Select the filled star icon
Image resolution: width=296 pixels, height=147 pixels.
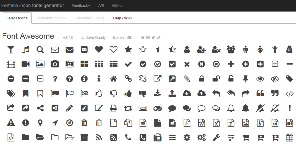pyautogui.click(x=128, y=50)
